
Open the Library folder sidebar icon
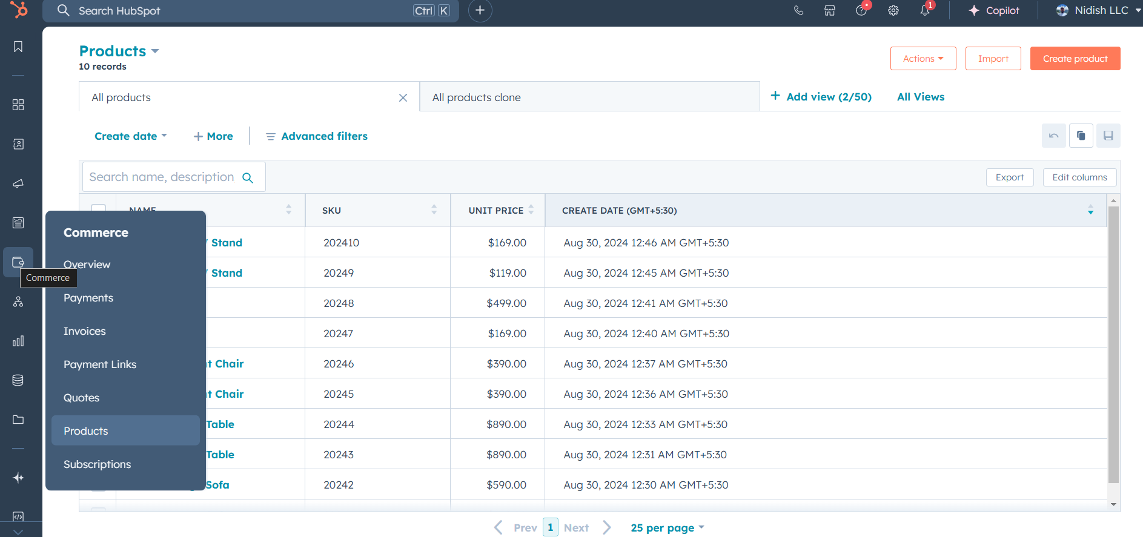point(18,420)
